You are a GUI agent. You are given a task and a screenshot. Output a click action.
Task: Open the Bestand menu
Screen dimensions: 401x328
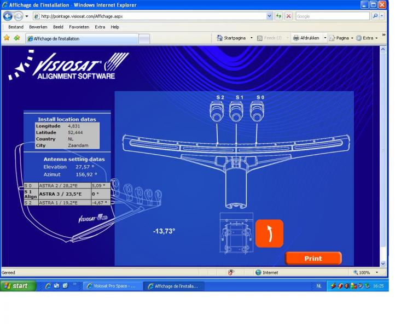[16, 27]
